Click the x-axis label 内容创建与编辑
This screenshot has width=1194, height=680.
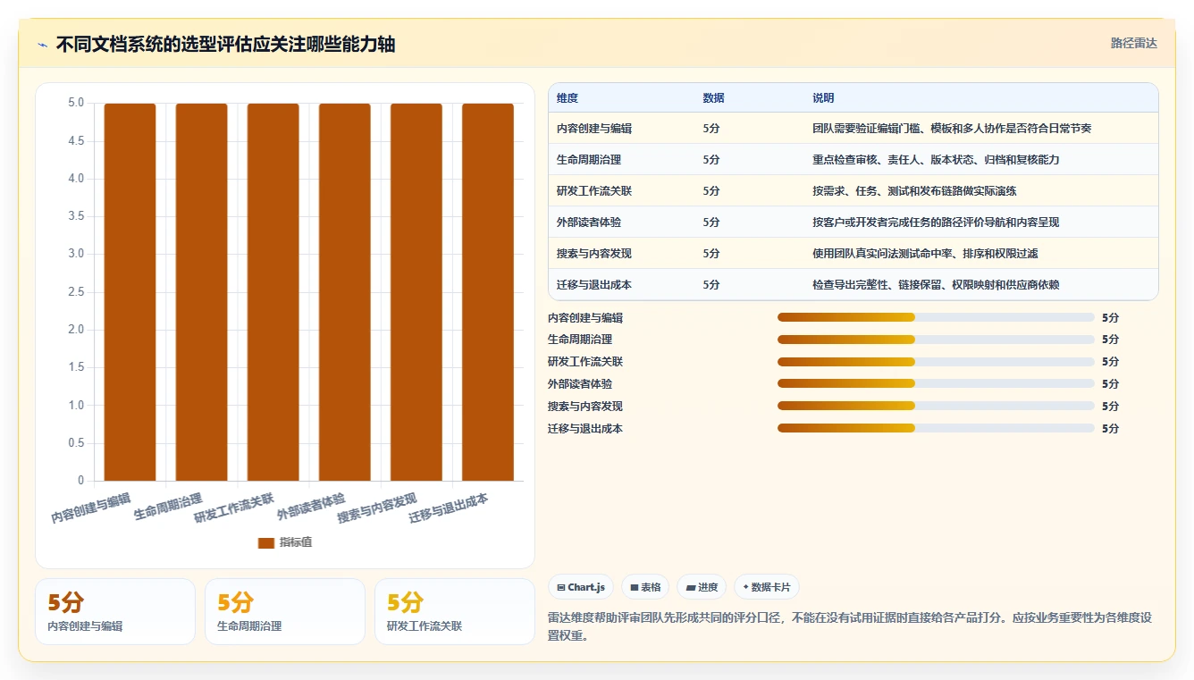tap(91, 508)
